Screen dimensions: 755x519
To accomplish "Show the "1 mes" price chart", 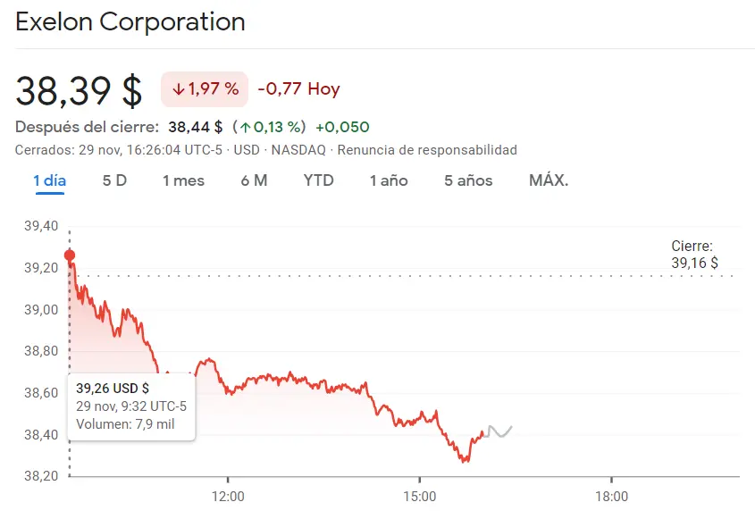I will tap(183, 180).
